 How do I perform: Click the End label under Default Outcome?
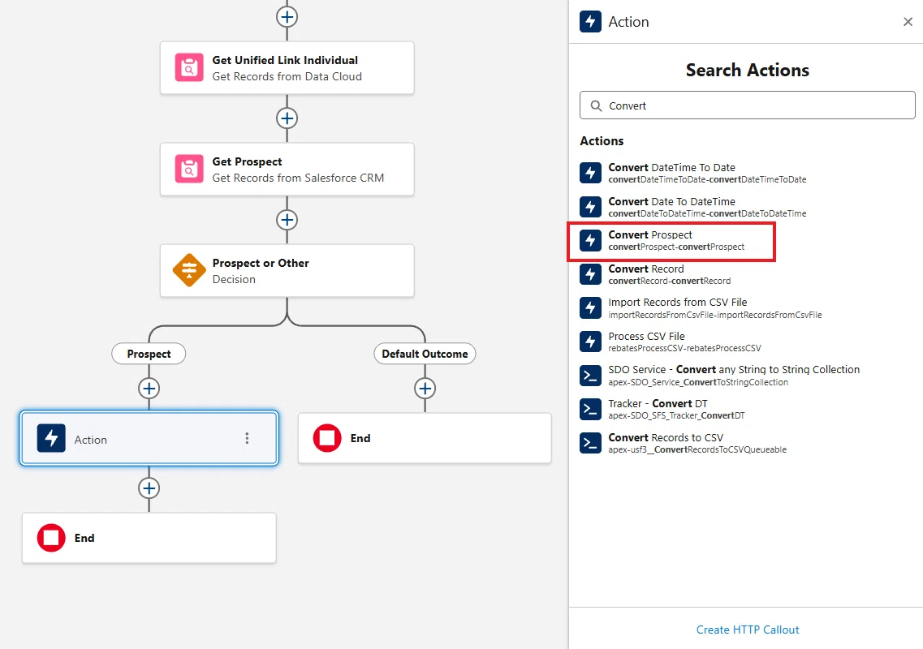click(360, 438)
